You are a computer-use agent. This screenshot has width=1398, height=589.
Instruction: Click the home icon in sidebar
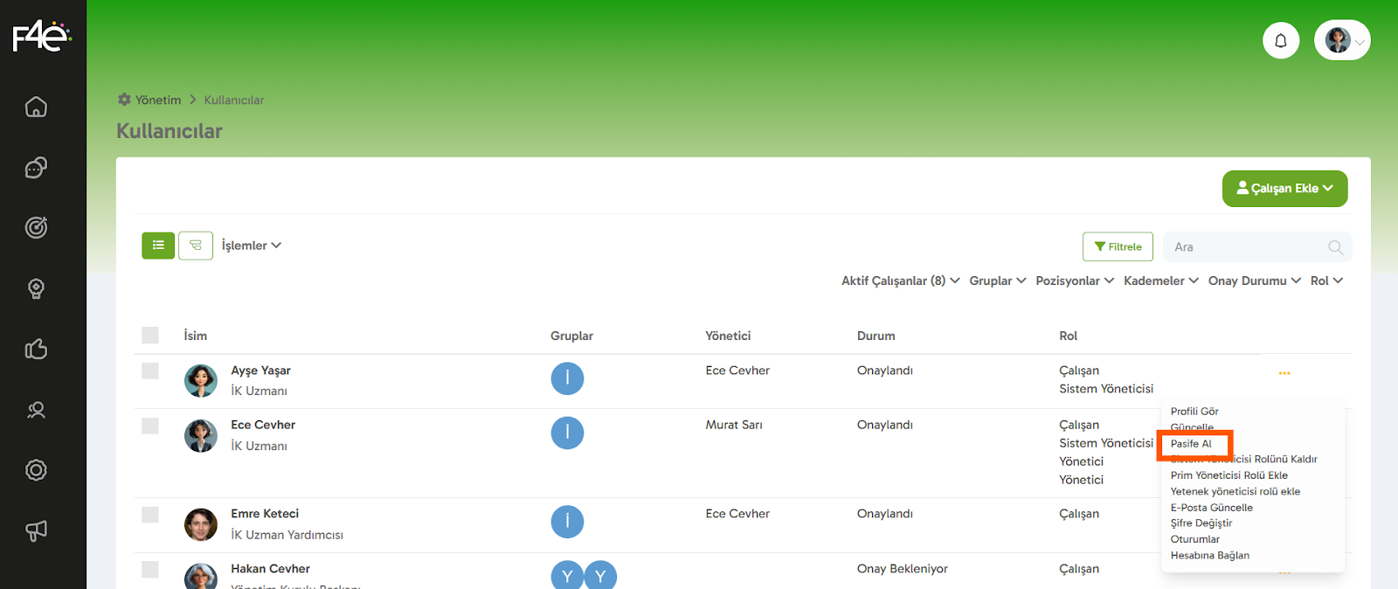point(36,107)
